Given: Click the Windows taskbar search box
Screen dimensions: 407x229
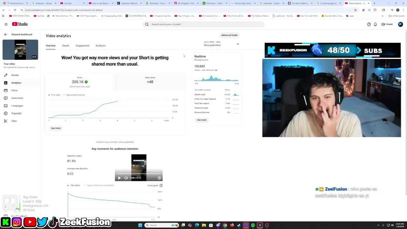Looking at the screenshot, I should coord(162,225).
